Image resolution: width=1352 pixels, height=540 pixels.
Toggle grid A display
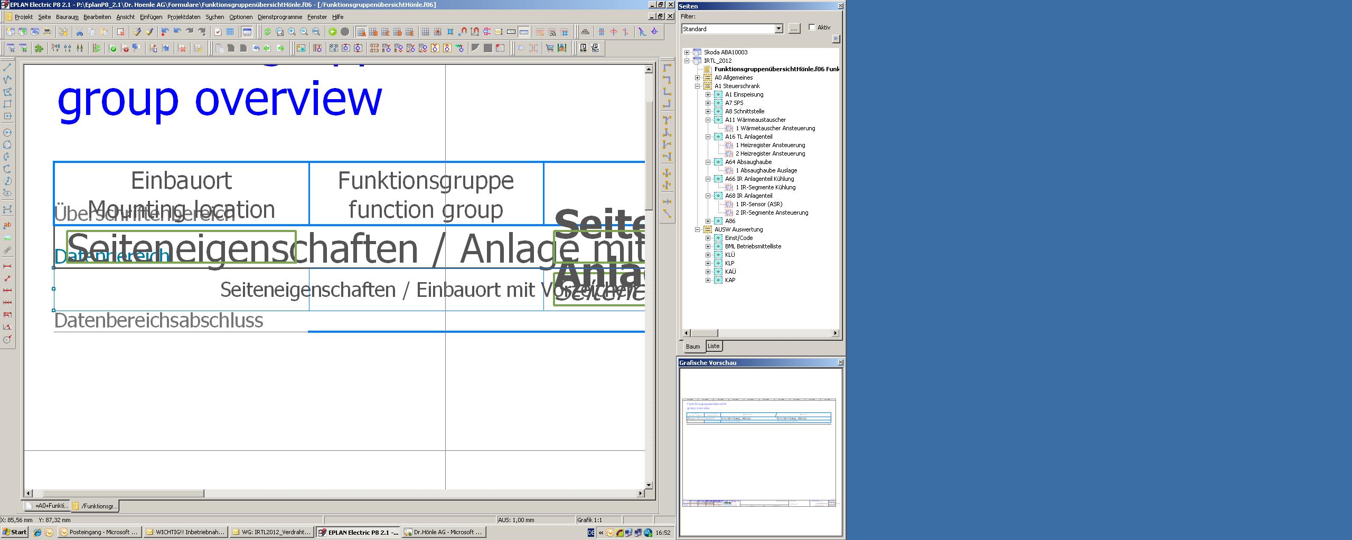[361, 32]
